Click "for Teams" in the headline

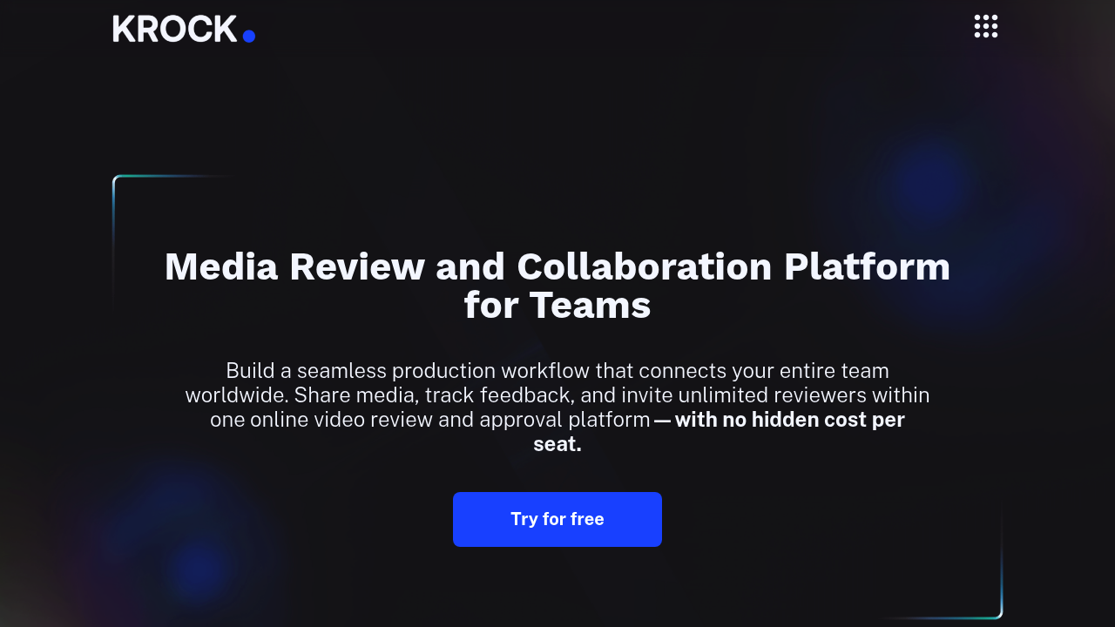click(557, 306)
